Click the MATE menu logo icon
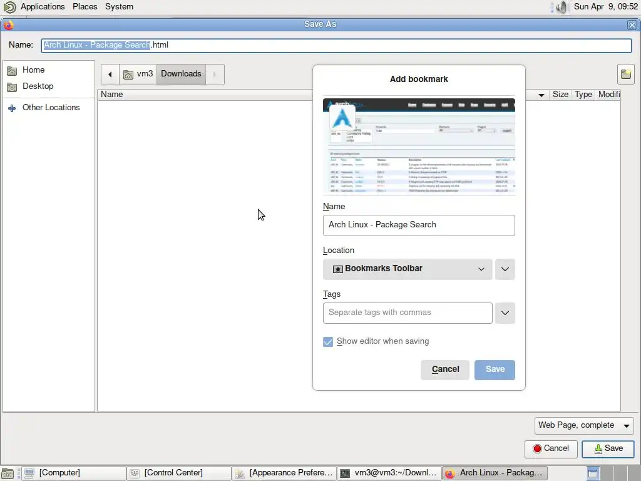The width and height of the screenshot is (641, 481). coord(9,7)
